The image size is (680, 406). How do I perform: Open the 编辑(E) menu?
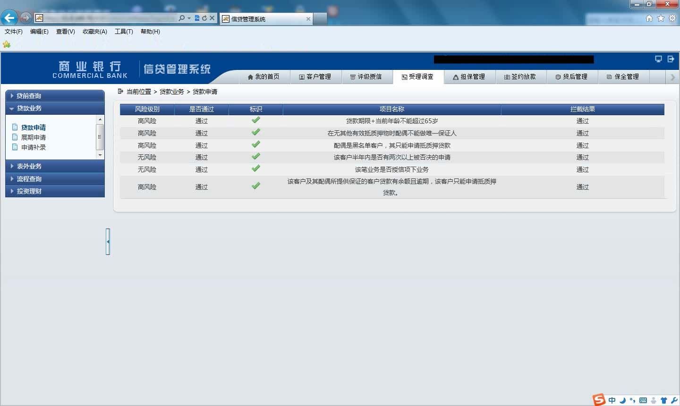(39, 32)
